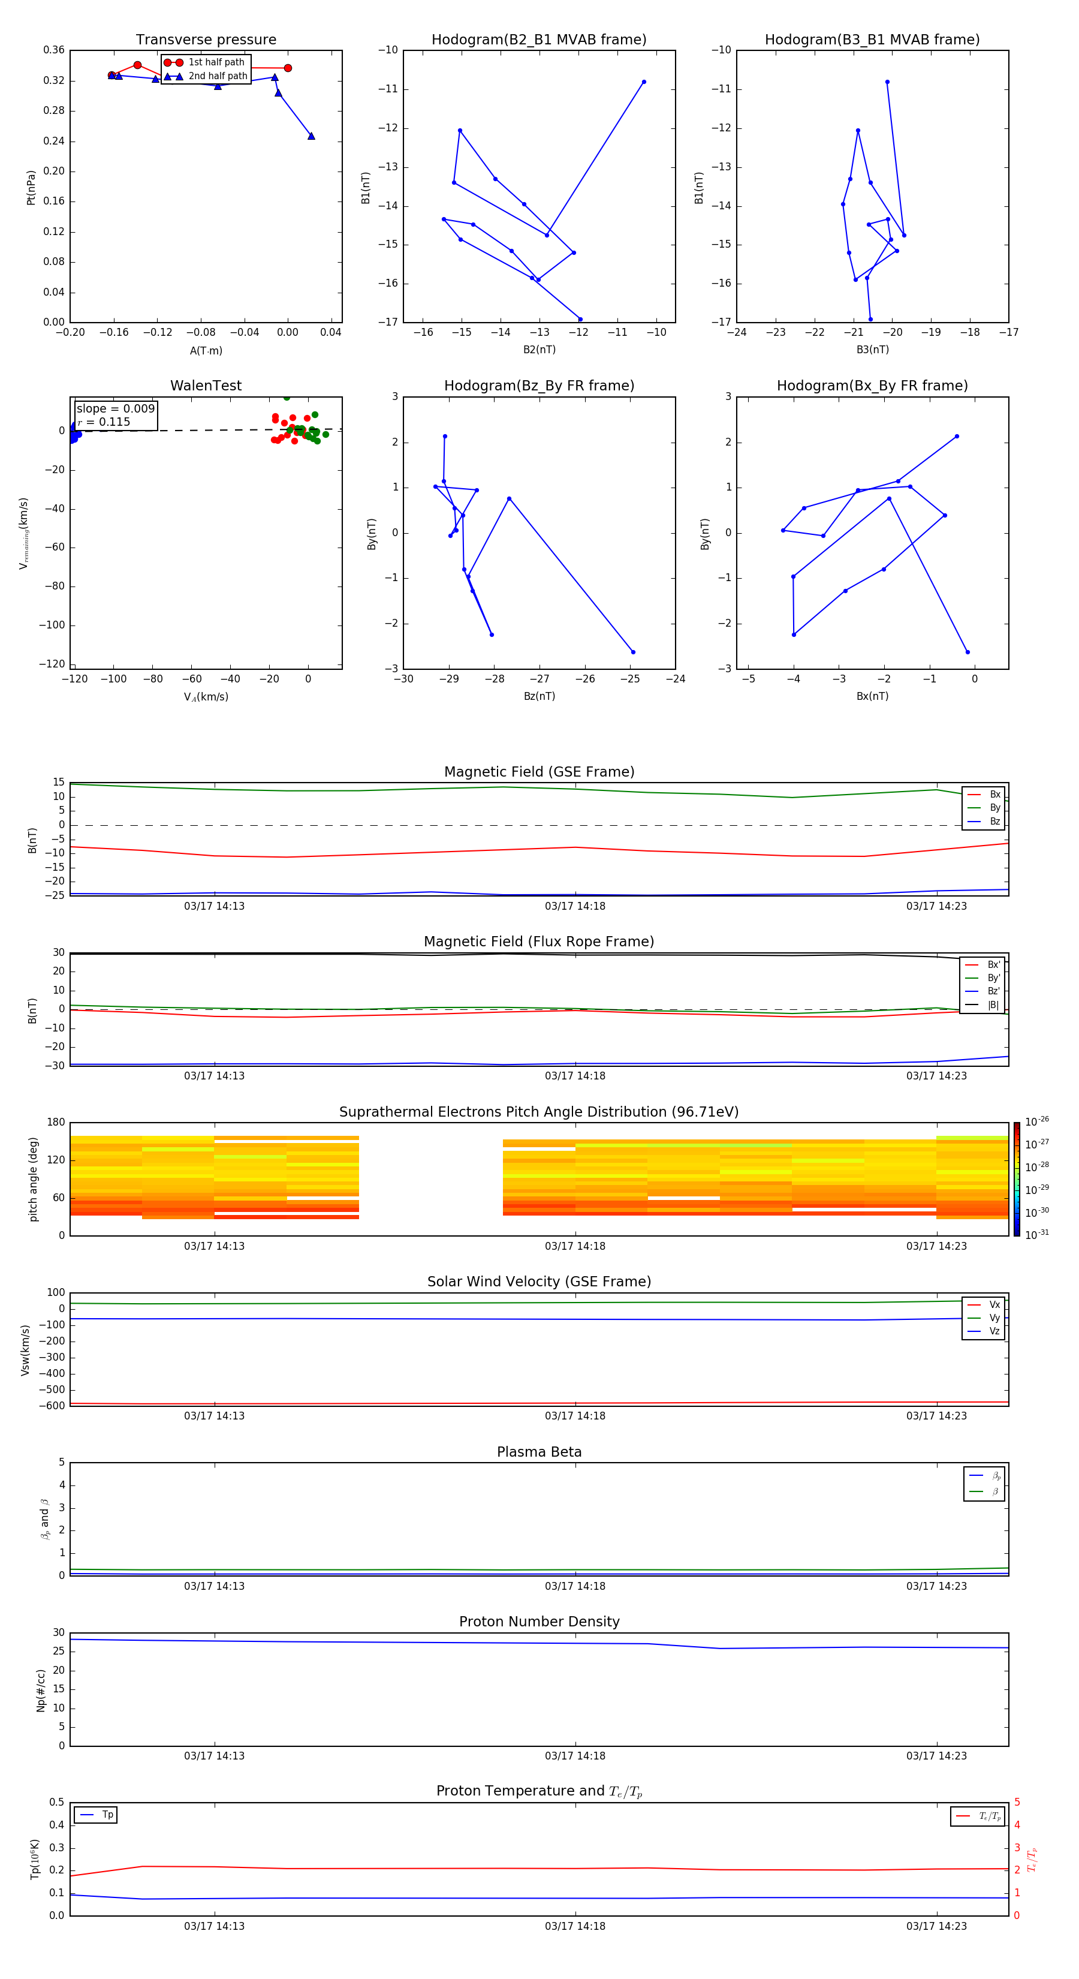
Task: Click the 'Magnetic Field (Flux Rope Frame)' title
Action: (x=539, y=942)
